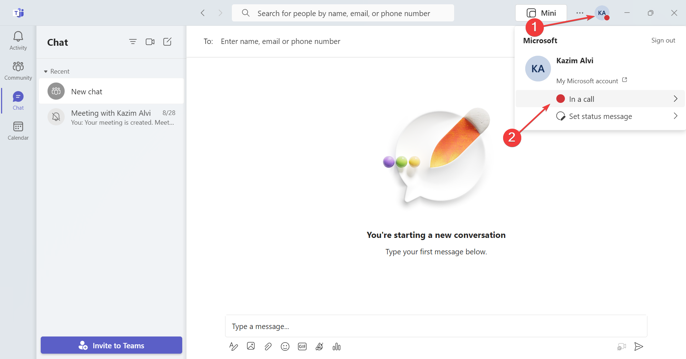The image size is (686, 359).
Task: Open the Calendar view
Action: [x=18, y=131]
